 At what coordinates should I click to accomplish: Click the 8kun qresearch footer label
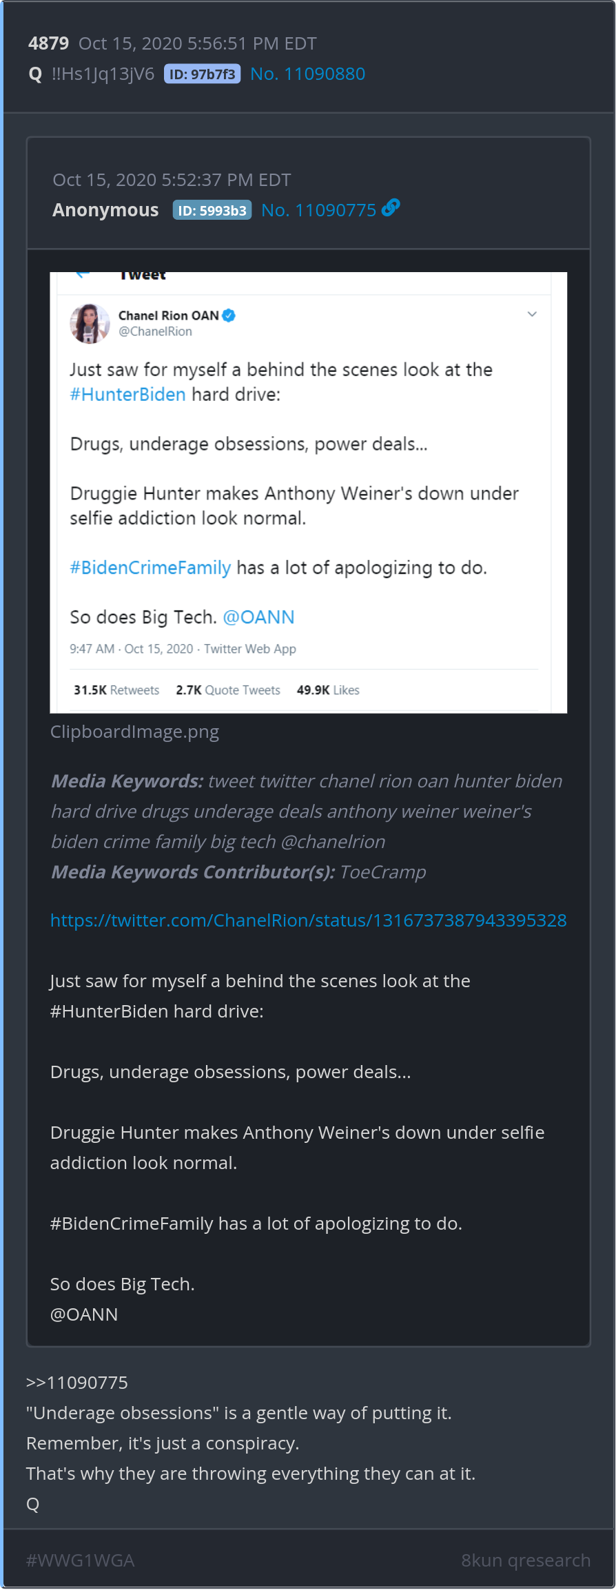[x=526, y=1560]
